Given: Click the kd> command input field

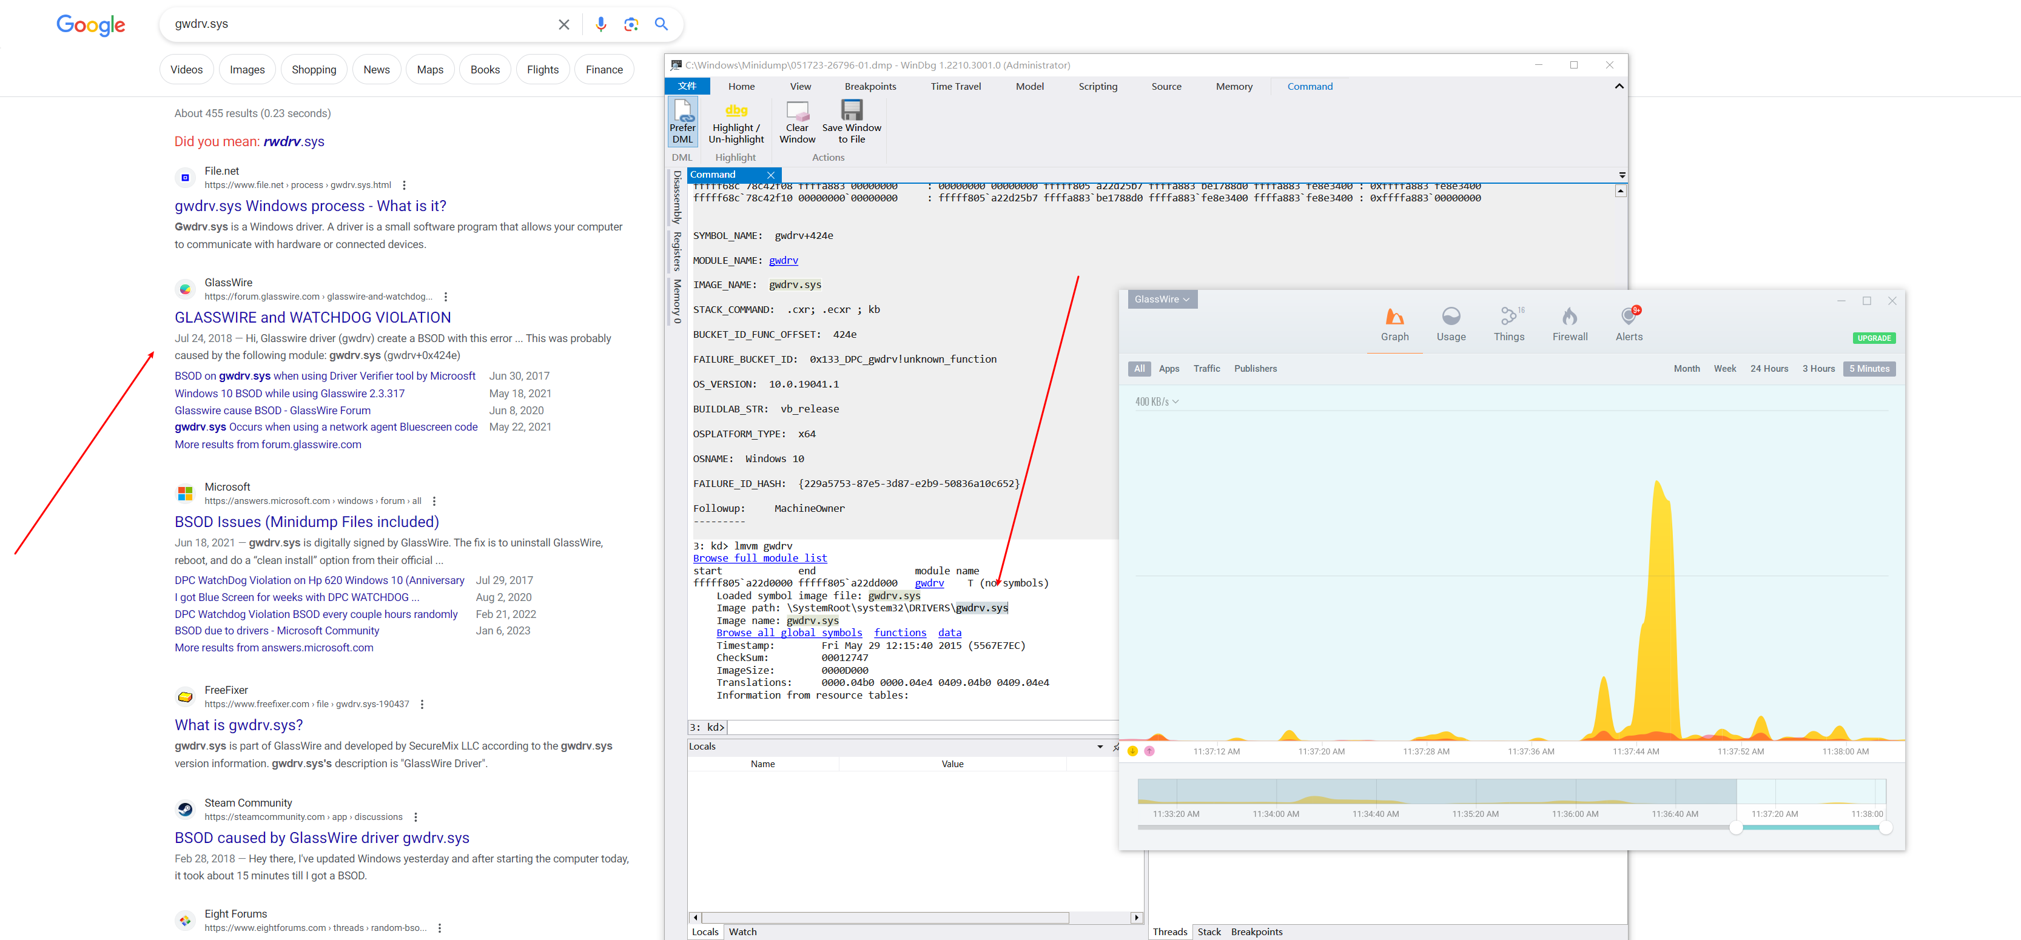Looking at the screenshot, I should pyautogui.click(x=918, y=727).
